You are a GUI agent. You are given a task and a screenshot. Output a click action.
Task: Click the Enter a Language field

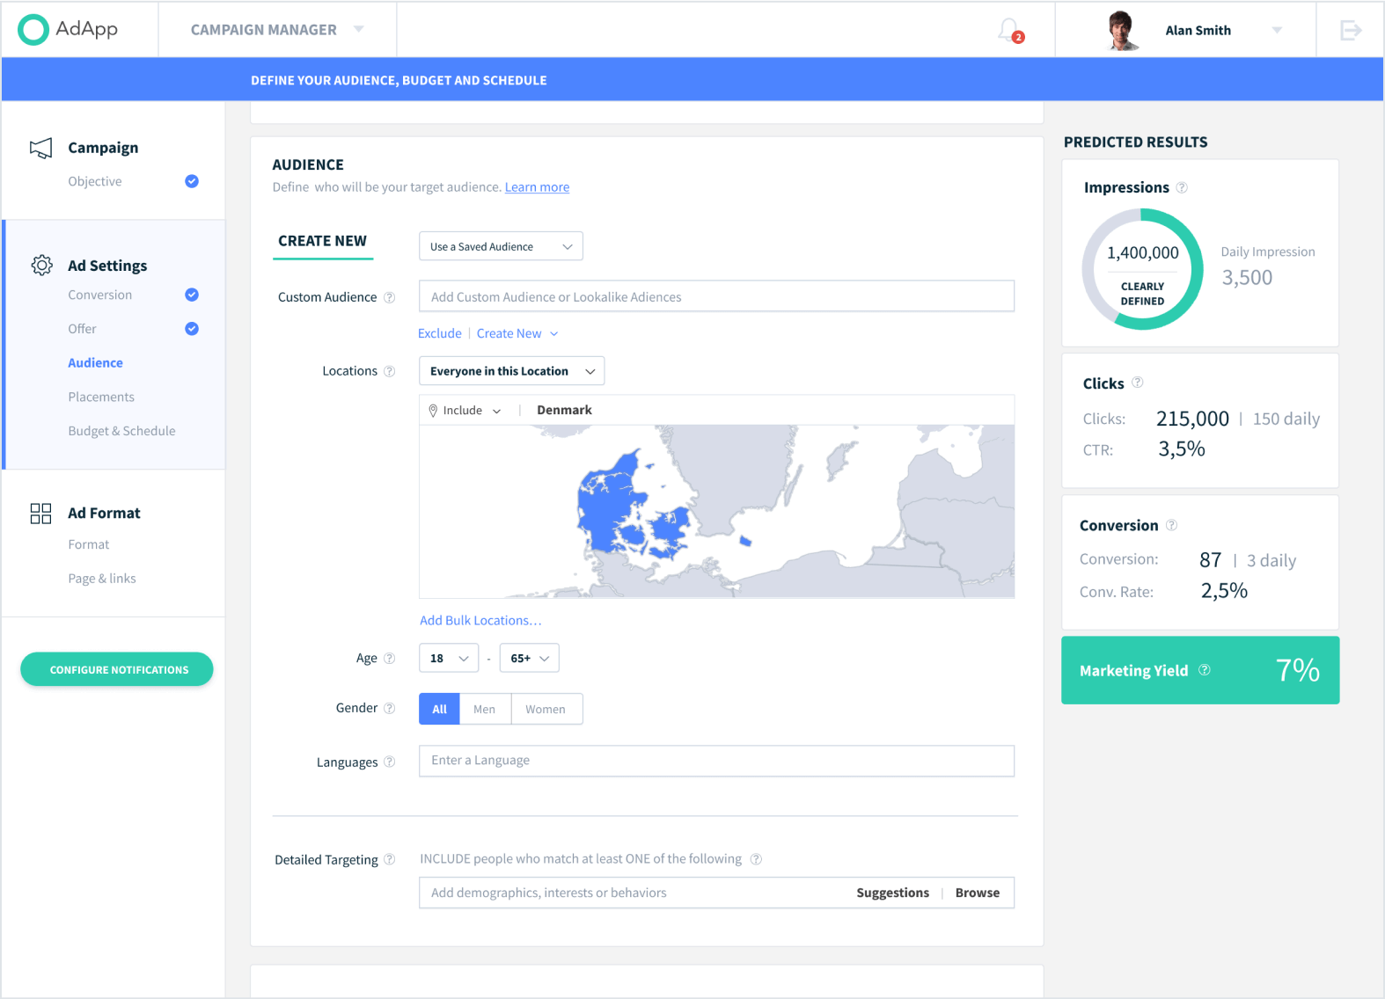tap(717, 761)
